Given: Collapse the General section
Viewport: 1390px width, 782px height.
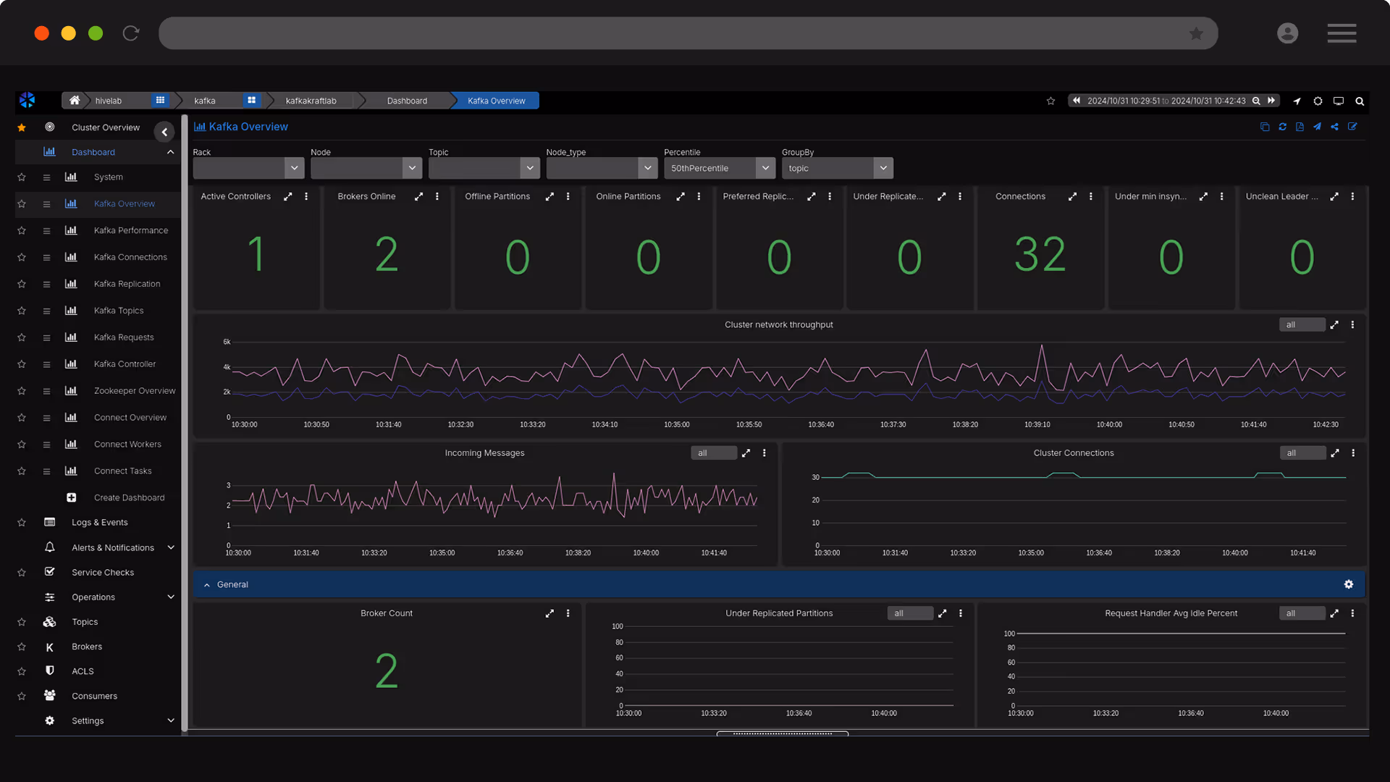Looking at the screenshot, I should point(207,584).
